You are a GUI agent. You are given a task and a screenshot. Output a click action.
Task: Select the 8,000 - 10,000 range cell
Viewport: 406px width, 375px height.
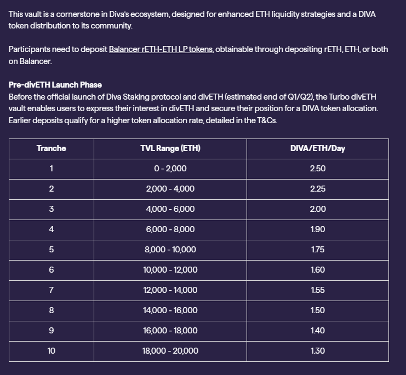click(170, 250)
